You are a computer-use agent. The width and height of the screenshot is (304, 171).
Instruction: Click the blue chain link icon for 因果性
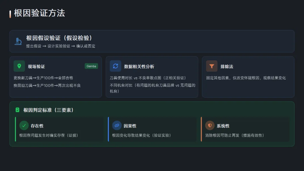pos(117,125)
